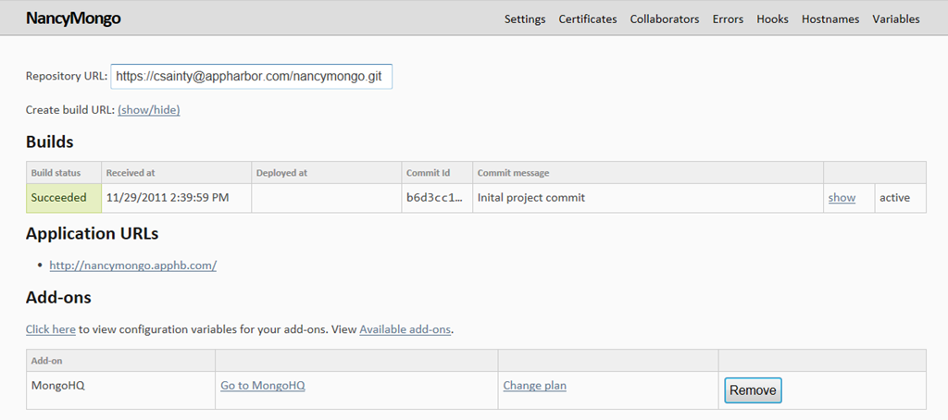The width and height of the screenshot is (948, 420).
Task: View Available add-ons link
Action: (x=405, y=329)
